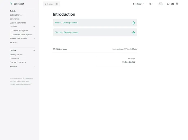Viewport: 188px width, 140px height.
Task: Open the GitHub icon link
Action: click(168, 4)
